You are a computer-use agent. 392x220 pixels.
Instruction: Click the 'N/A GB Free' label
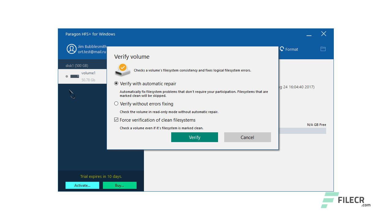coord(317,125)
